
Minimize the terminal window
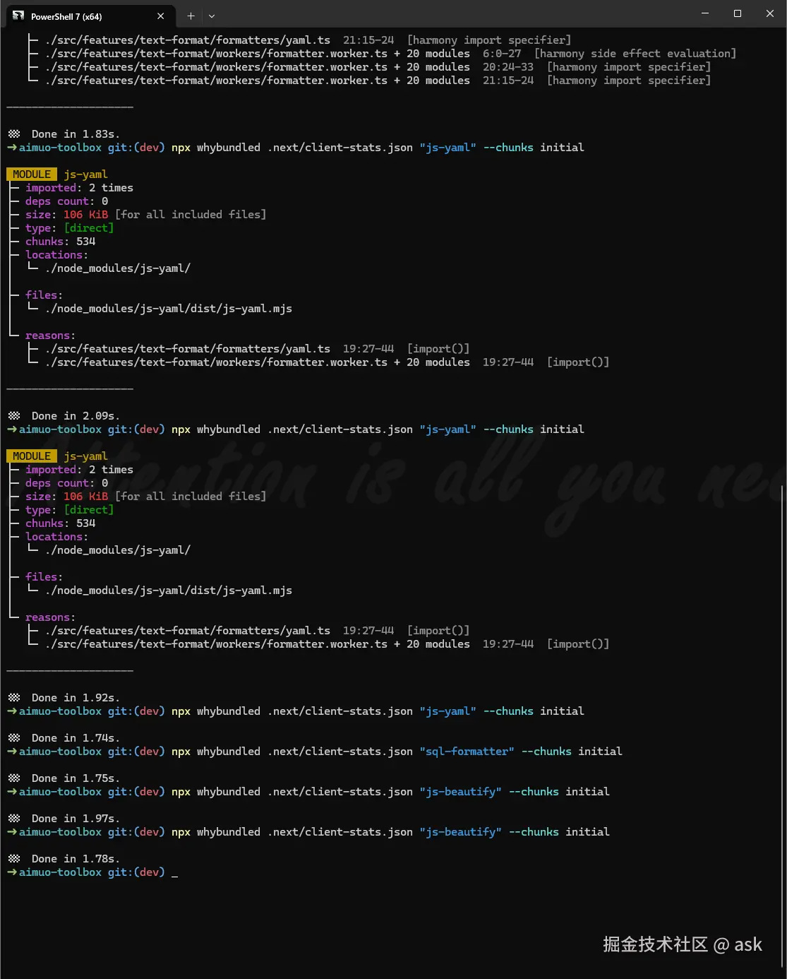tap(704, 13)
